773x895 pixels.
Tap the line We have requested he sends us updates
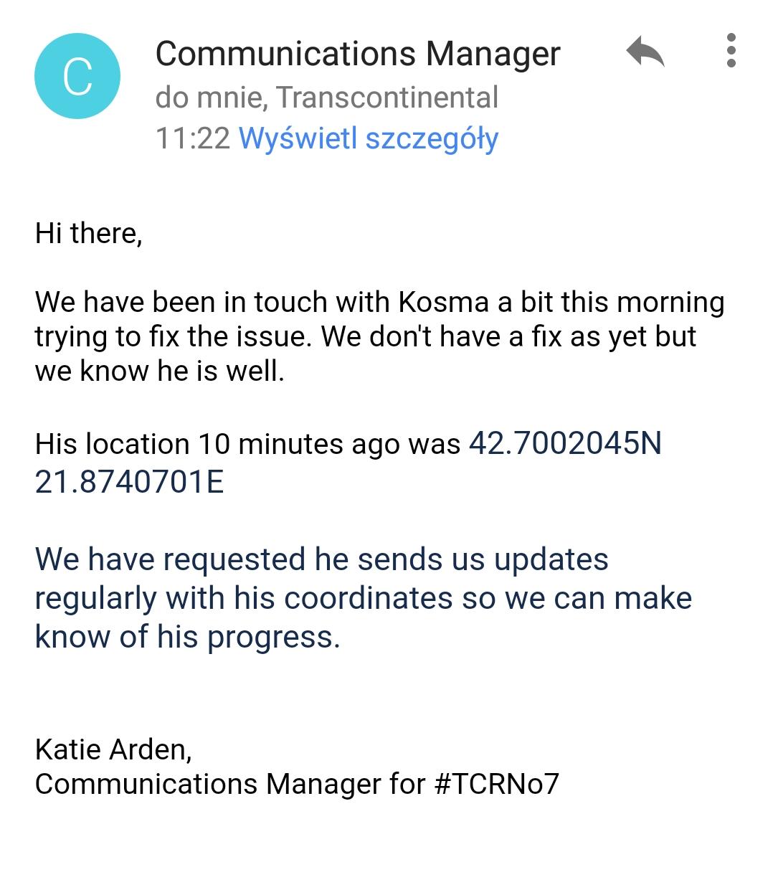pyautogui.click(x=321, y=559)
